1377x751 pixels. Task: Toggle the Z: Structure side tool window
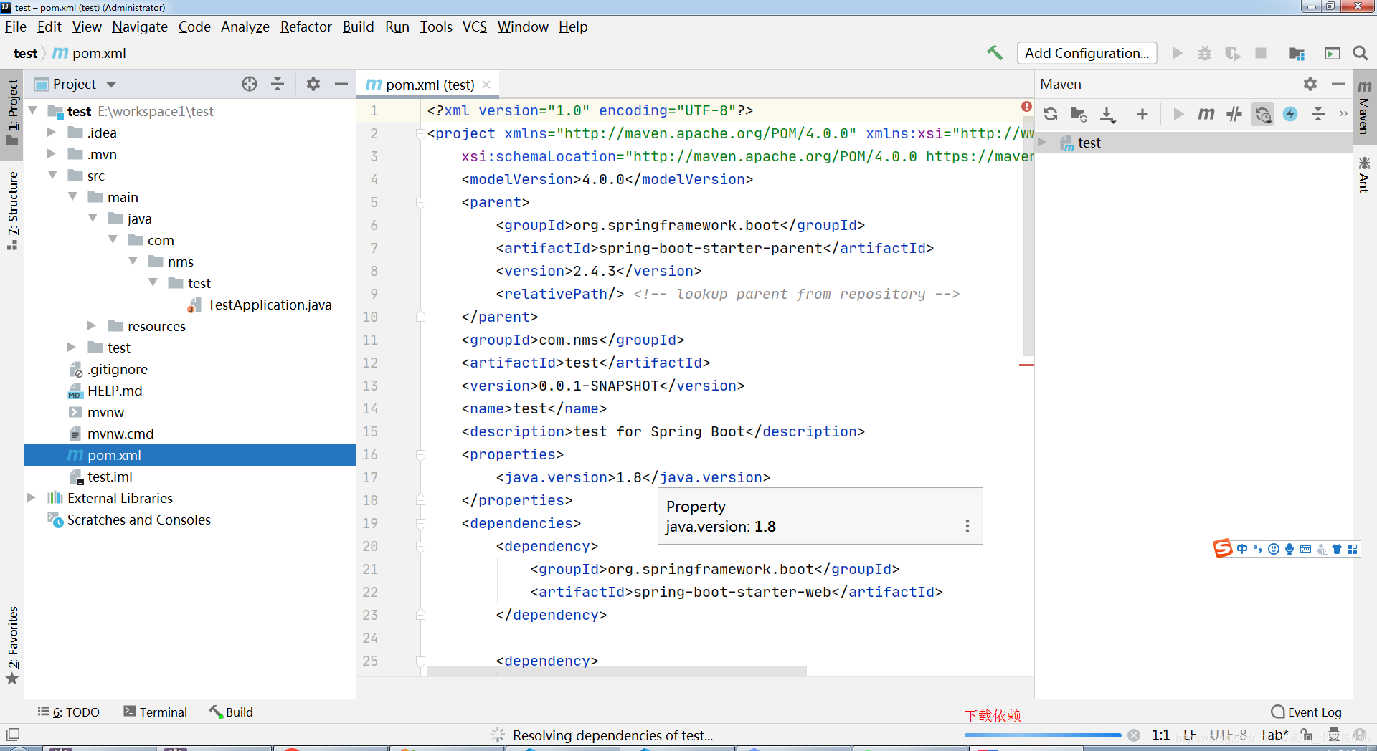tap(12, 210)
